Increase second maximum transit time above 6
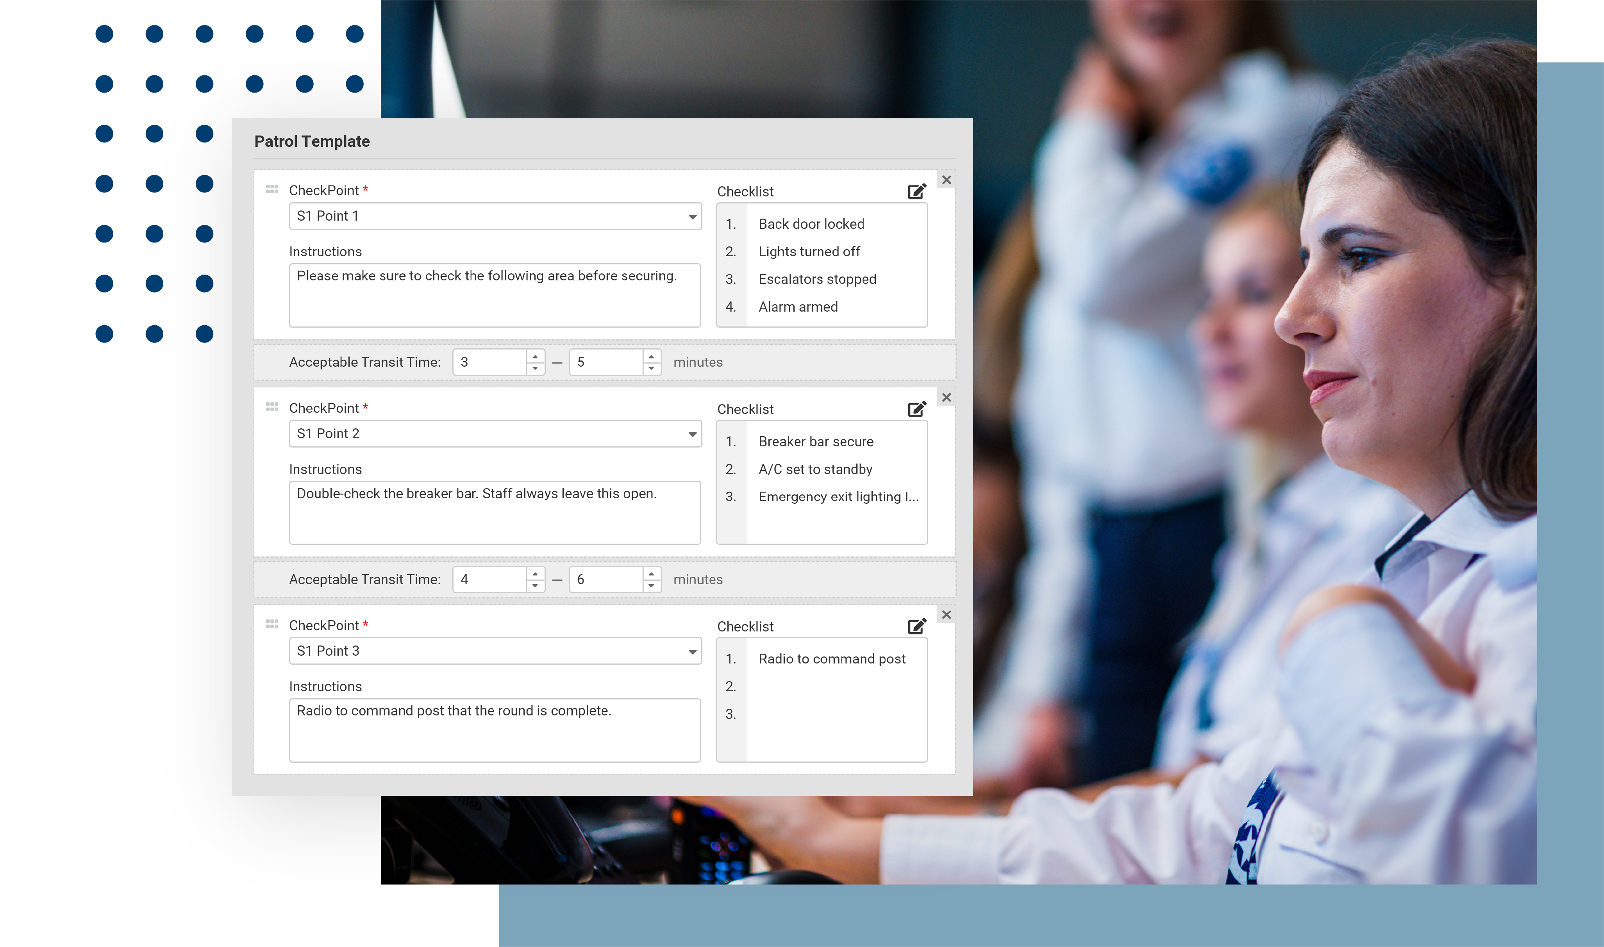The height and width of the screenshot is (947, 1604). [x=651, y=574]
